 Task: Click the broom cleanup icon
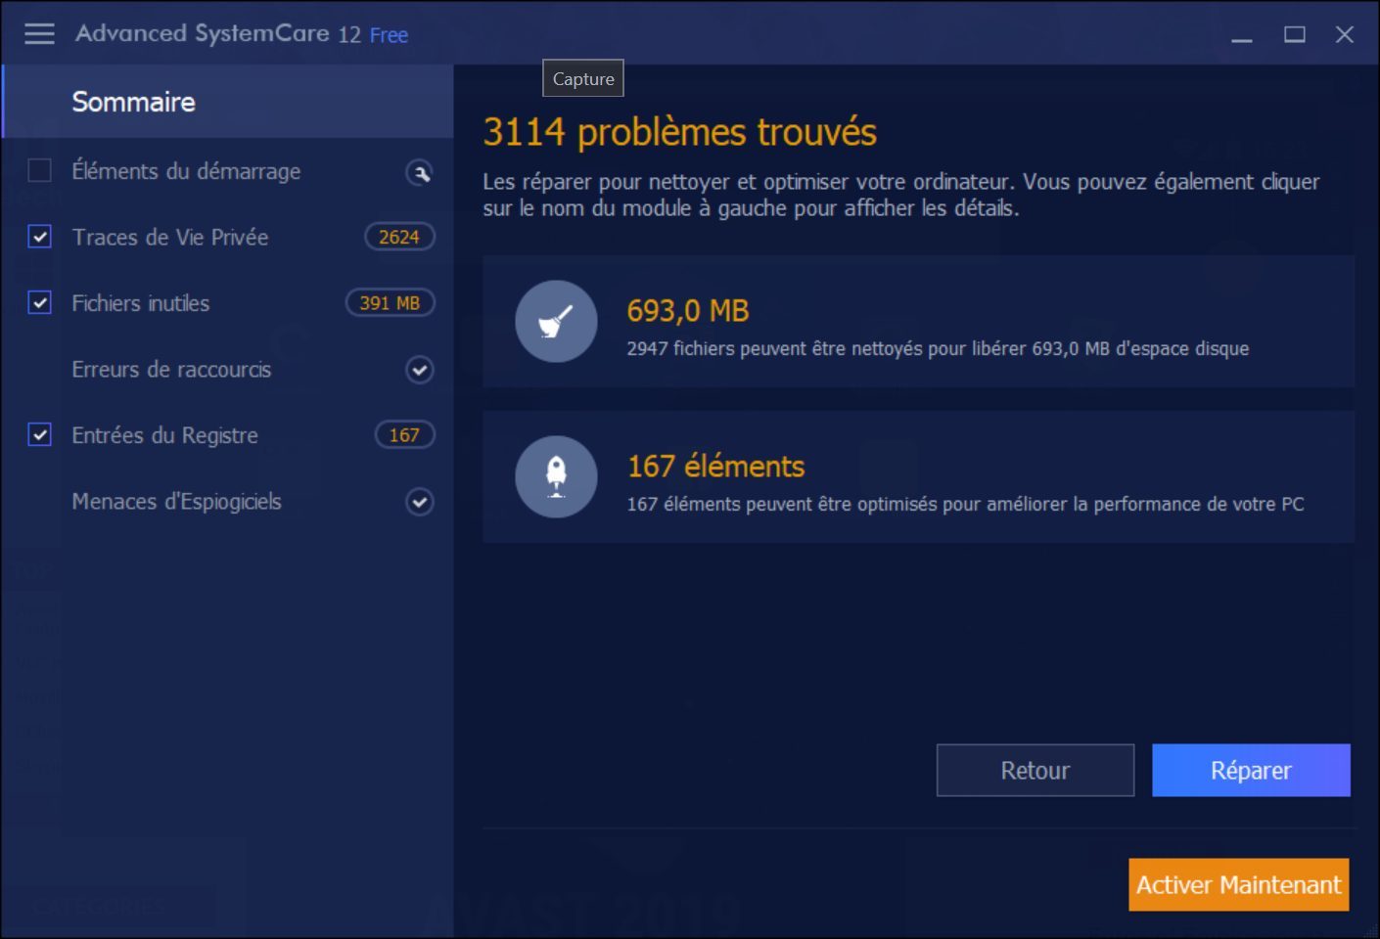(556, 322)
